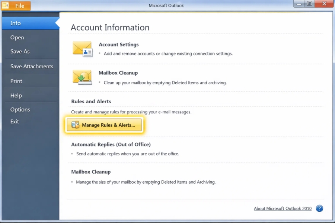The height and width of the screenshot is (223, 335).
Task: Open the Help section
Action: (16, 95)
